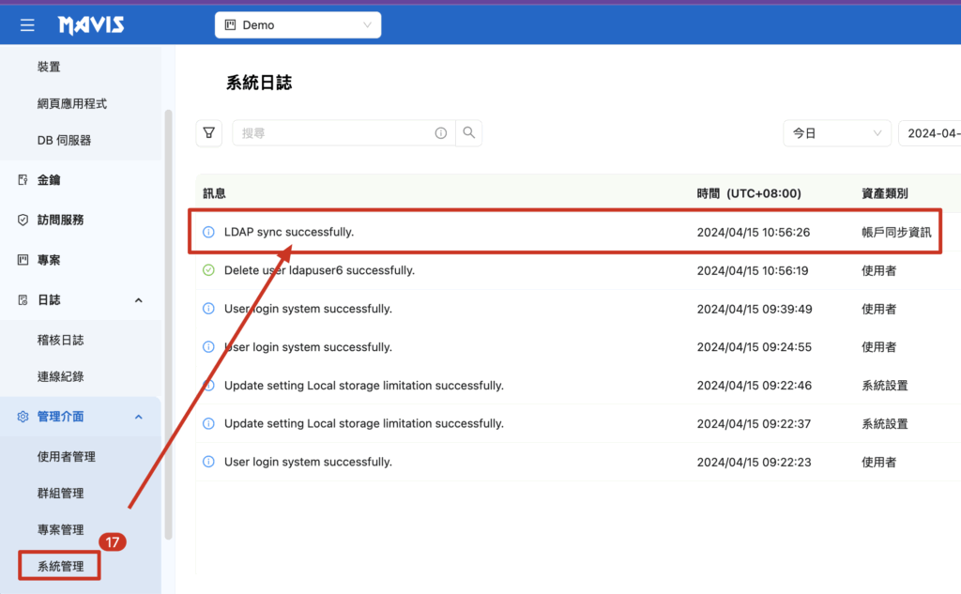Viewport: 961px width, 594px height.
Task: Select 系統管理 in the sidebar
Action: click(61, 567)
